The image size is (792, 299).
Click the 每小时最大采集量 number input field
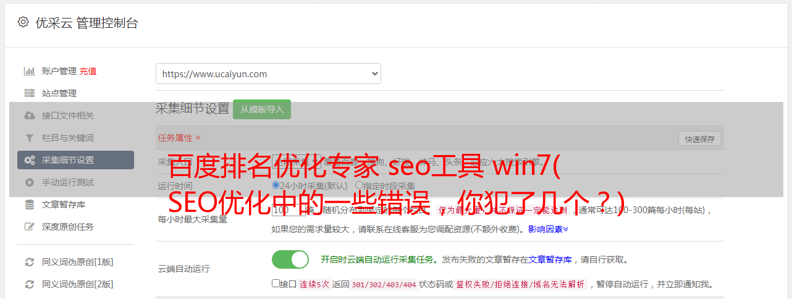(289, 210)
